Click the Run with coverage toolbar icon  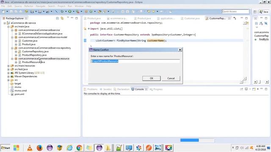pyautogui.click(x=77, y=11)
